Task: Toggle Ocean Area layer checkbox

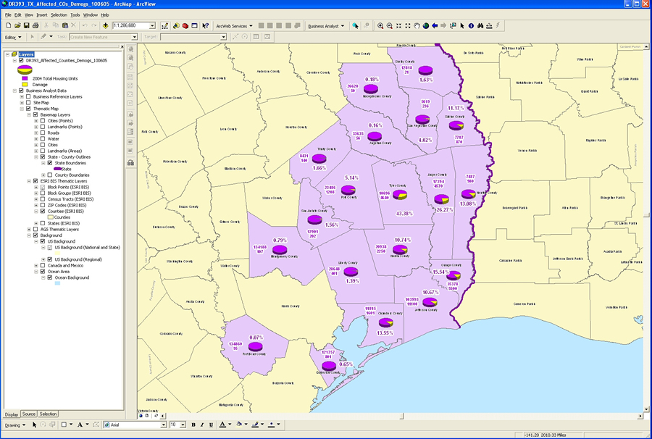Action: [43, 272]
